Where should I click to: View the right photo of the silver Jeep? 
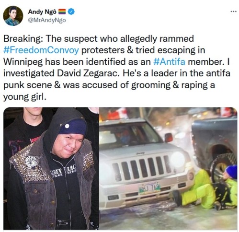[x=168, y=168]
